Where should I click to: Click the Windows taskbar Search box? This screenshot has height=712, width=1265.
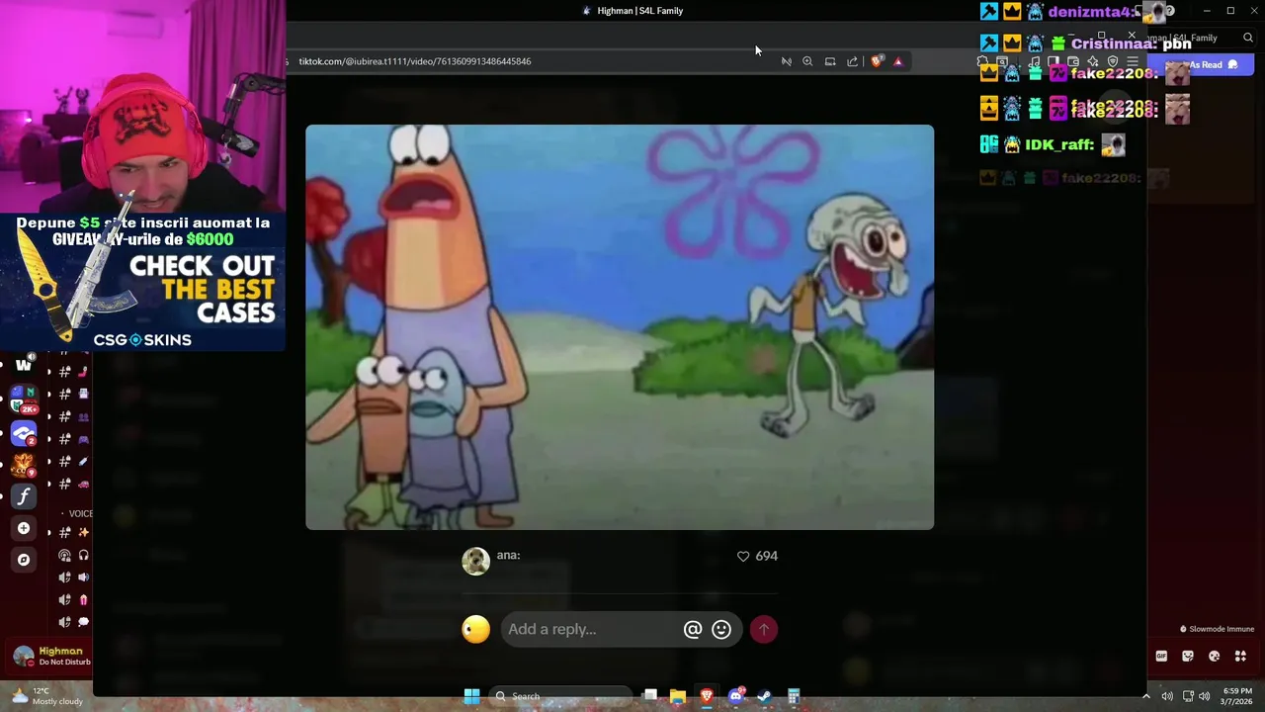[x=561, y=696]
